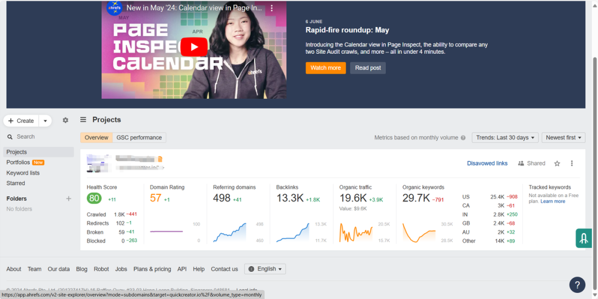
Task: Click the Team footer link
Action: [x=34, y=269]
